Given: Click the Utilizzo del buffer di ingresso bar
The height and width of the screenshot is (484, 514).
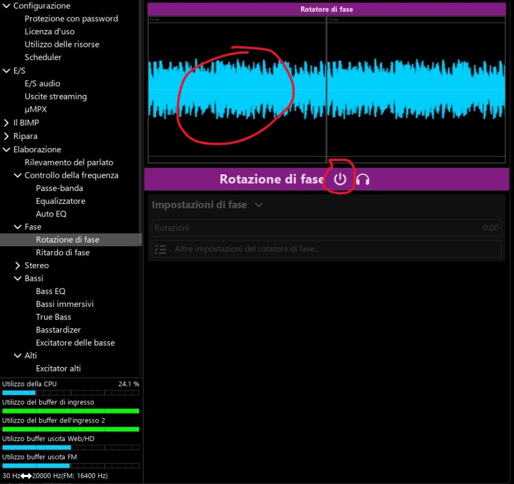Looking at the screenshot, I should pyautogui.click(x=71, y=411).
